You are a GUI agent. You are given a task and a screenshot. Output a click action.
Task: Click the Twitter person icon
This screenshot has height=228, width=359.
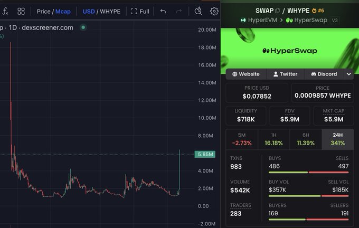pos(276,74)
